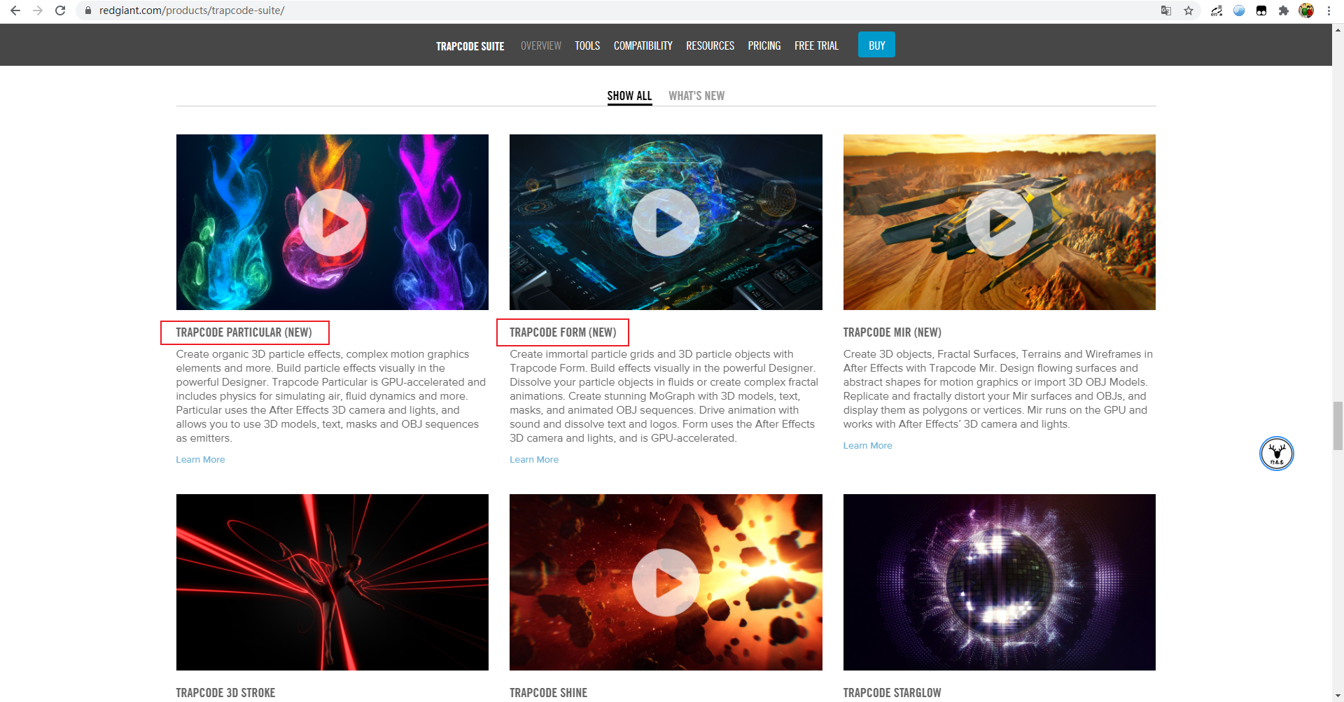Play the Trapcode Mir video

click(1000, 223)
